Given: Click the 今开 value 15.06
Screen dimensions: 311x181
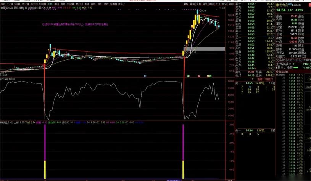Looking at the screenshot, I should (x=294, y=20).
